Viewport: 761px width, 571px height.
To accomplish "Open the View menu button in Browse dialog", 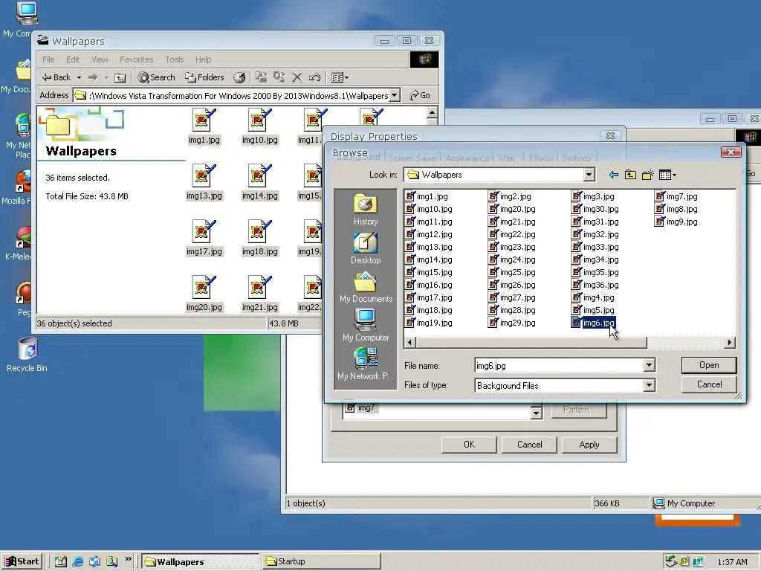I will pyautogui.click(x=668, y=175).
